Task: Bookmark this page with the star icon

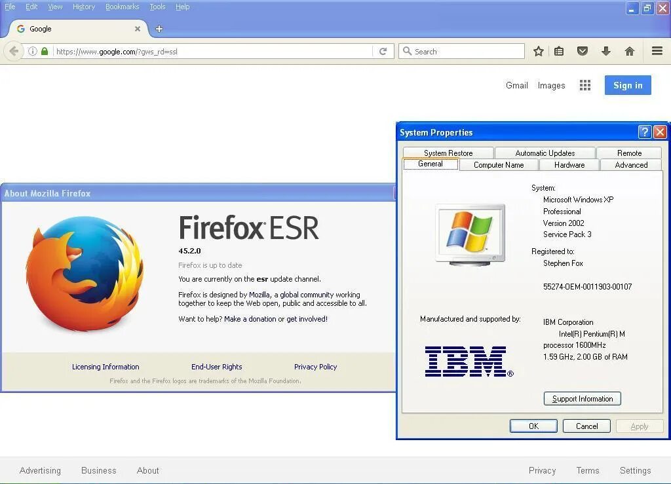Action: (x=539, y=51)
